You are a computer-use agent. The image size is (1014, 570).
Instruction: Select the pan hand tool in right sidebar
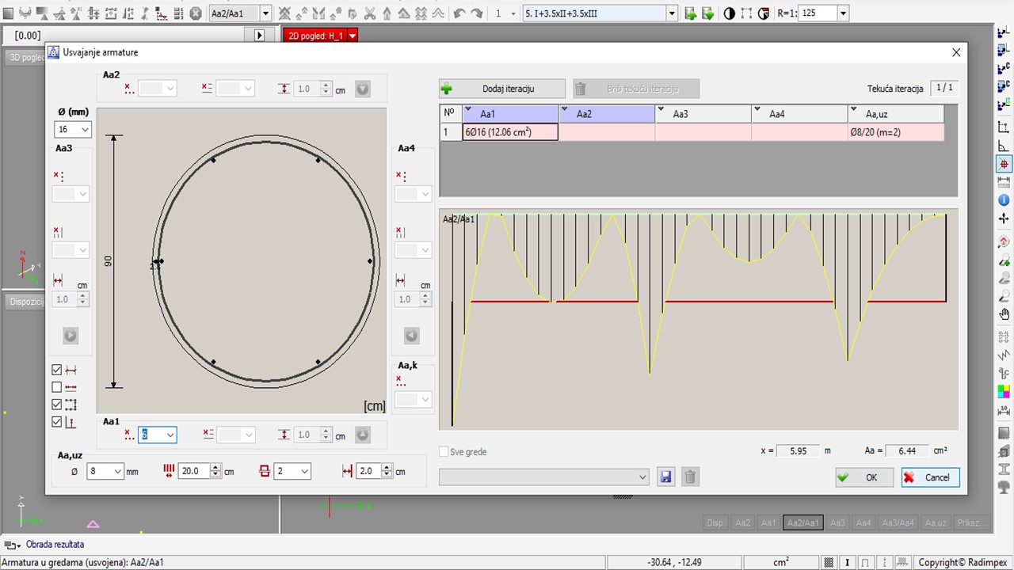pyautogui.click(x=1004, y=314)
